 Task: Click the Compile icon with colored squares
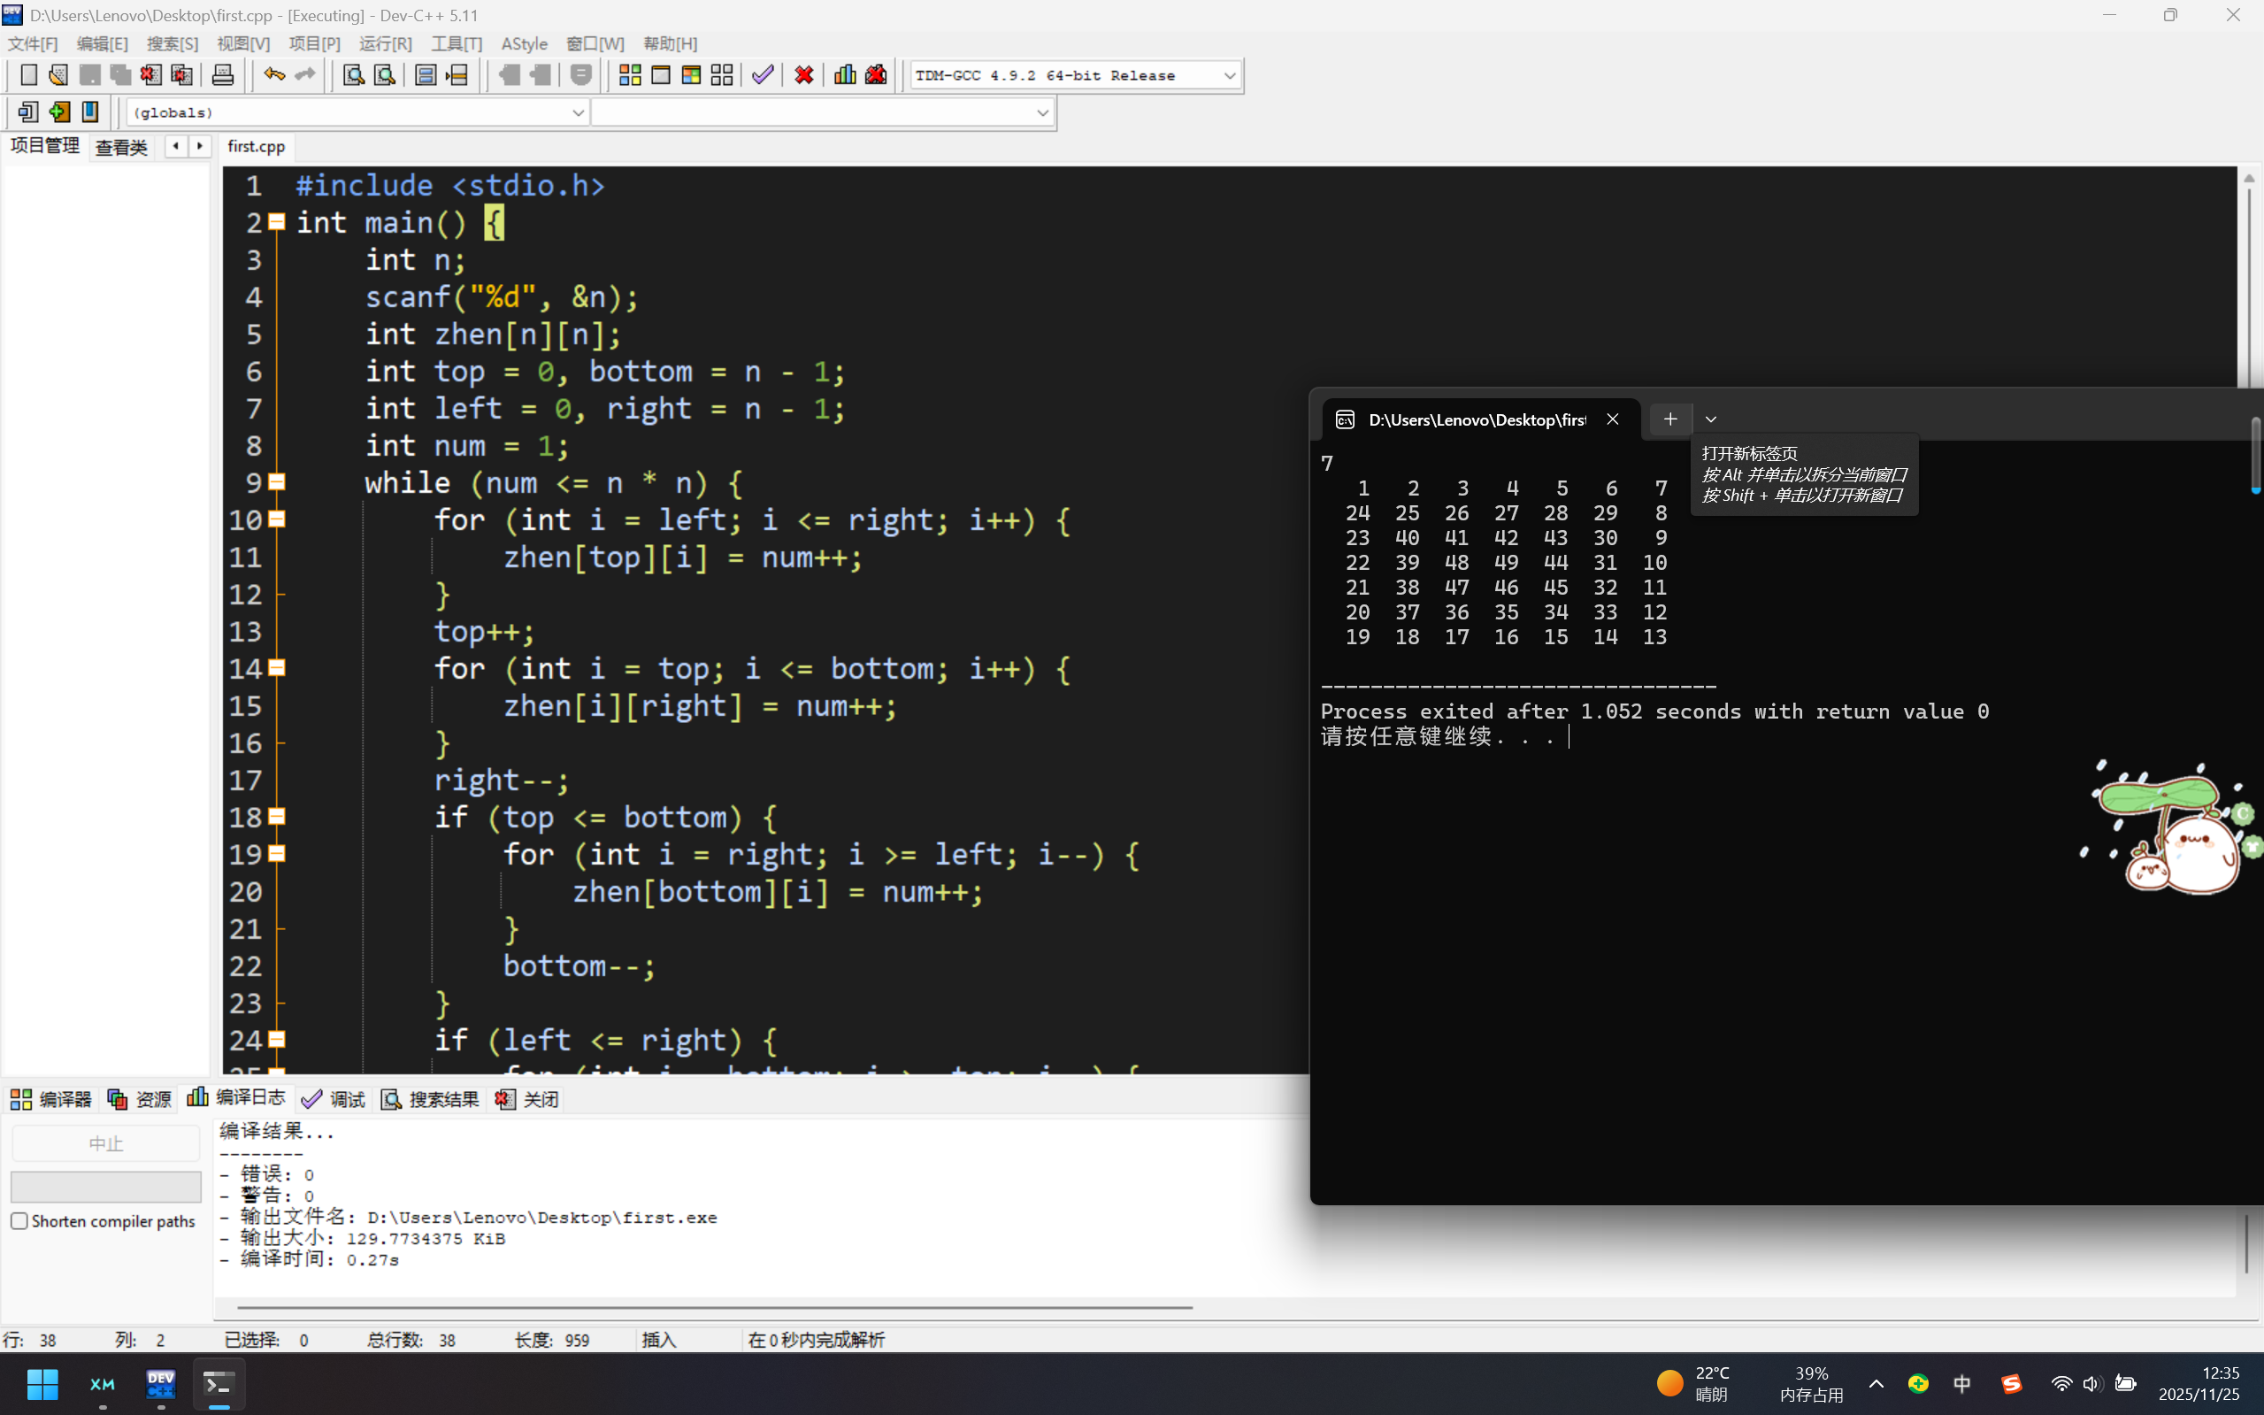630,75
